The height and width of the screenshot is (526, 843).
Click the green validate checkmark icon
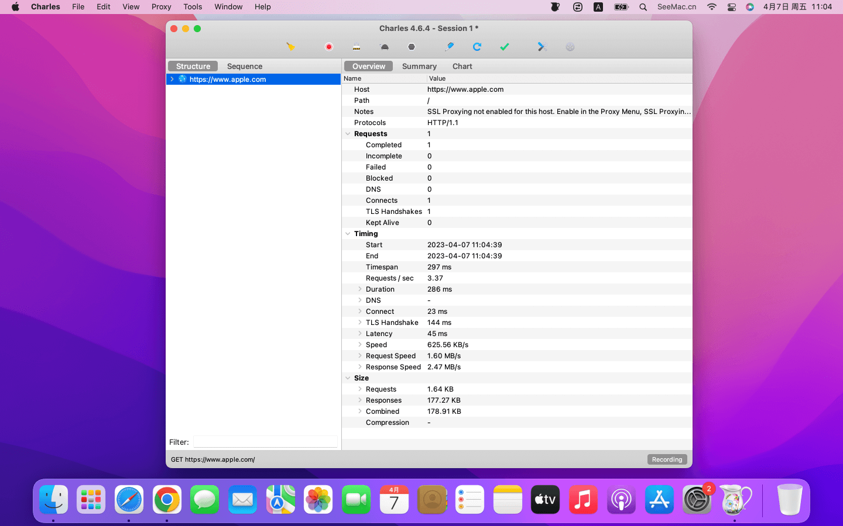click(x=505, y=47)
